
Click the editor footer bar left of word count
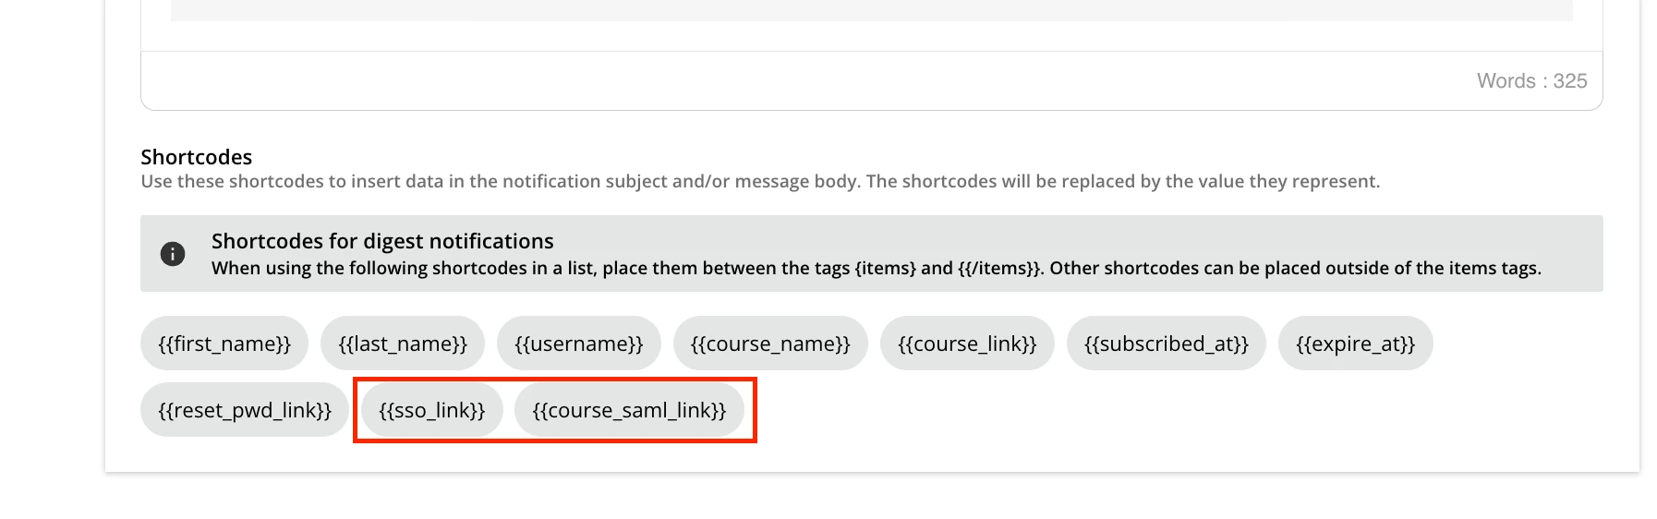(739, 81)
